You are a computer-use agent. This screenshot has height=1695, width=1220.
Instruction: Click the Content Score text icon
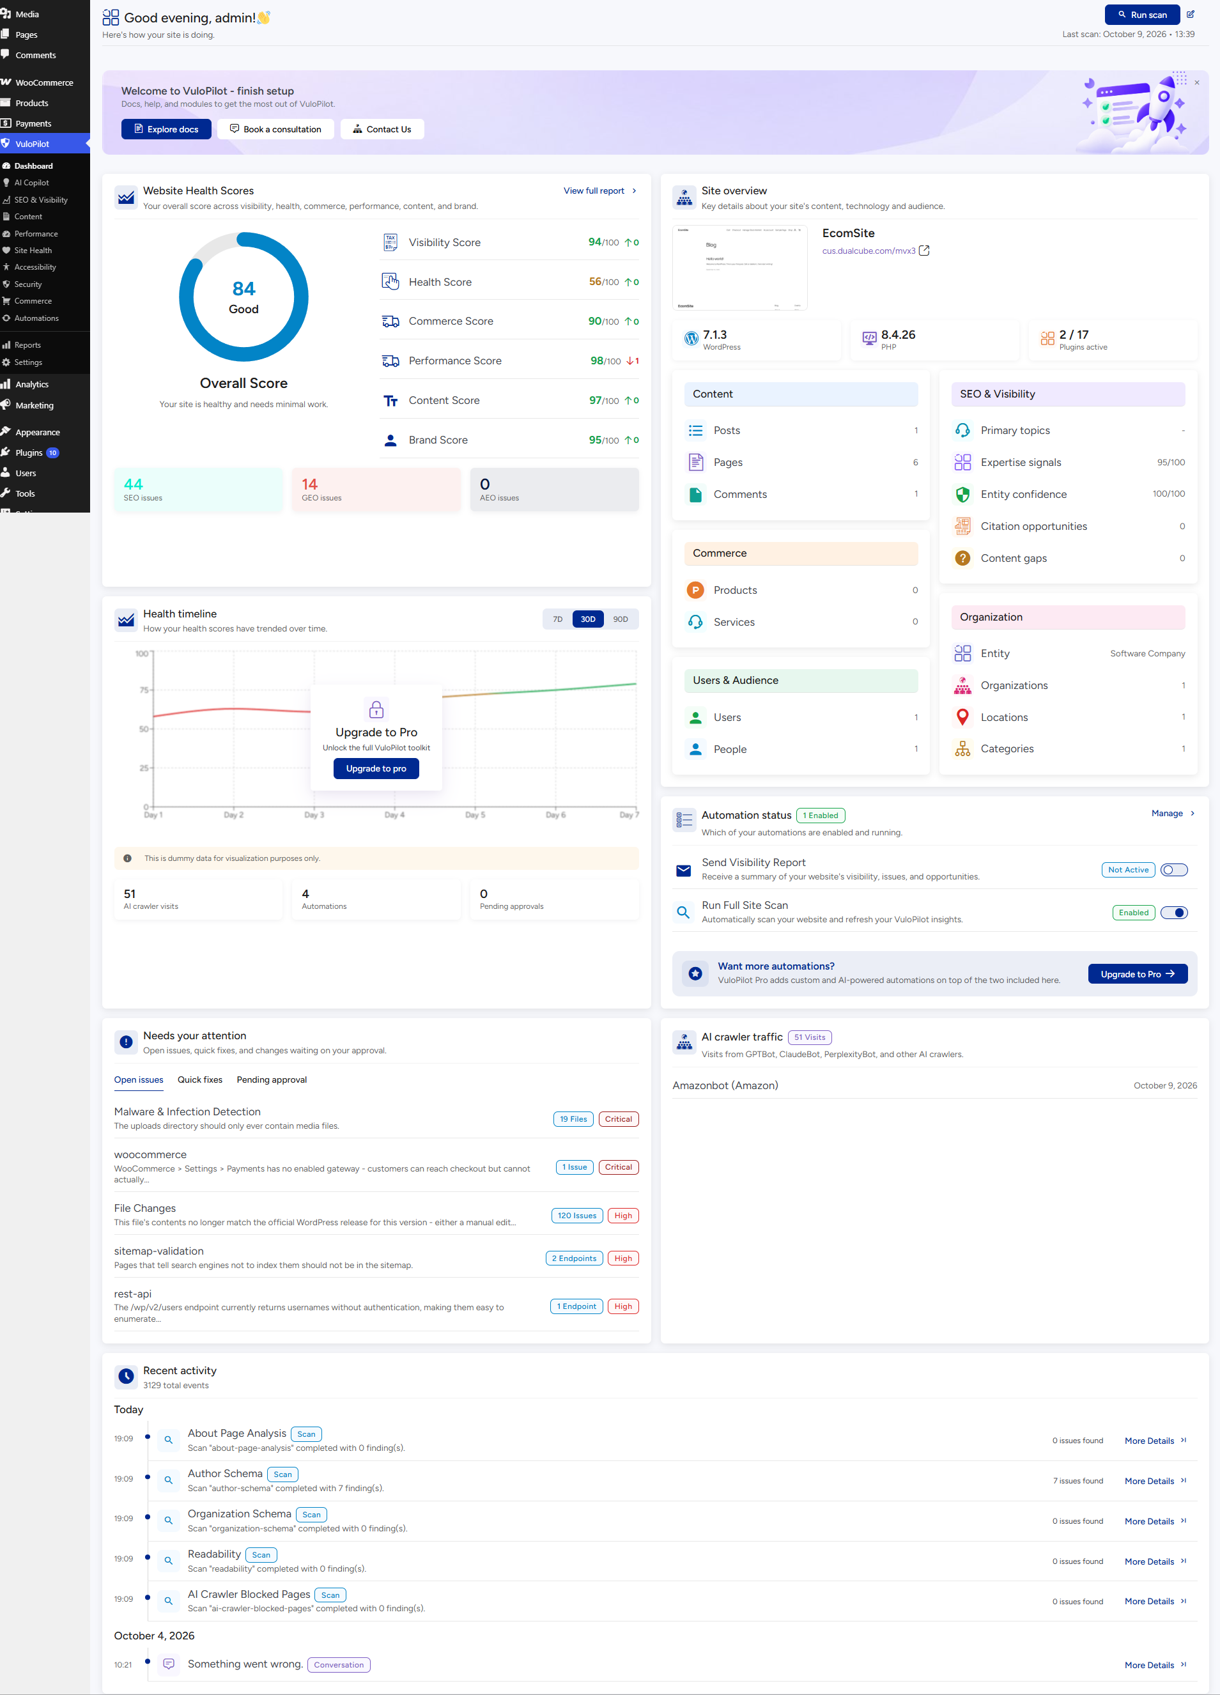390,401
